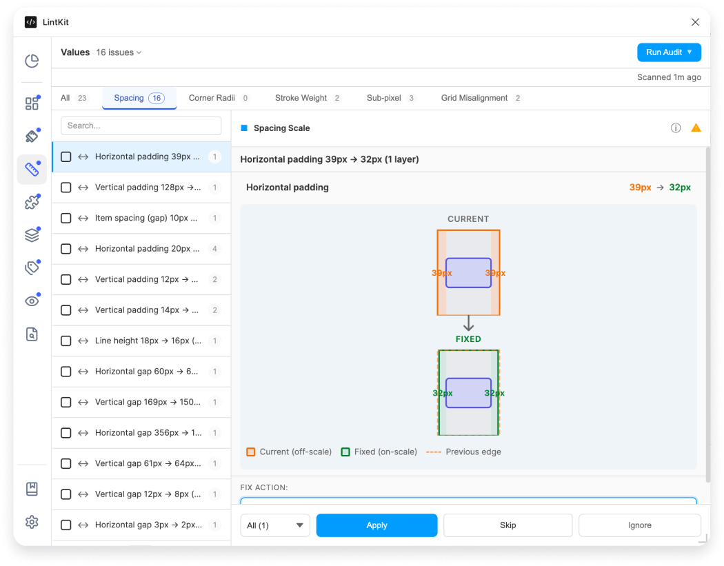Click the Search input field
The height and width of the screenshot is (566, 724).
pyautogui.click(x=141, y=125)
